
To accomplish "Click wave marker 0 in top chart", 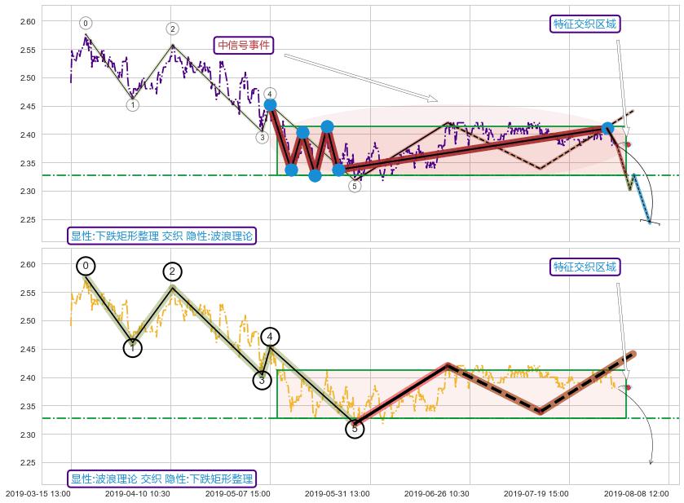I will (86, 23).
